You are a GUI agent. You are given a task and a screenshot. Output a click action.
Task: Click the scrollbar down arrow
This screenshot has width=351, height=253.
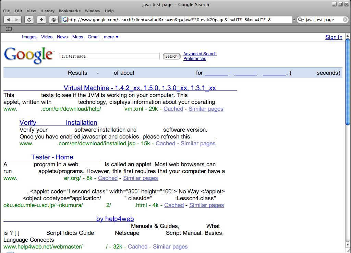348,245
